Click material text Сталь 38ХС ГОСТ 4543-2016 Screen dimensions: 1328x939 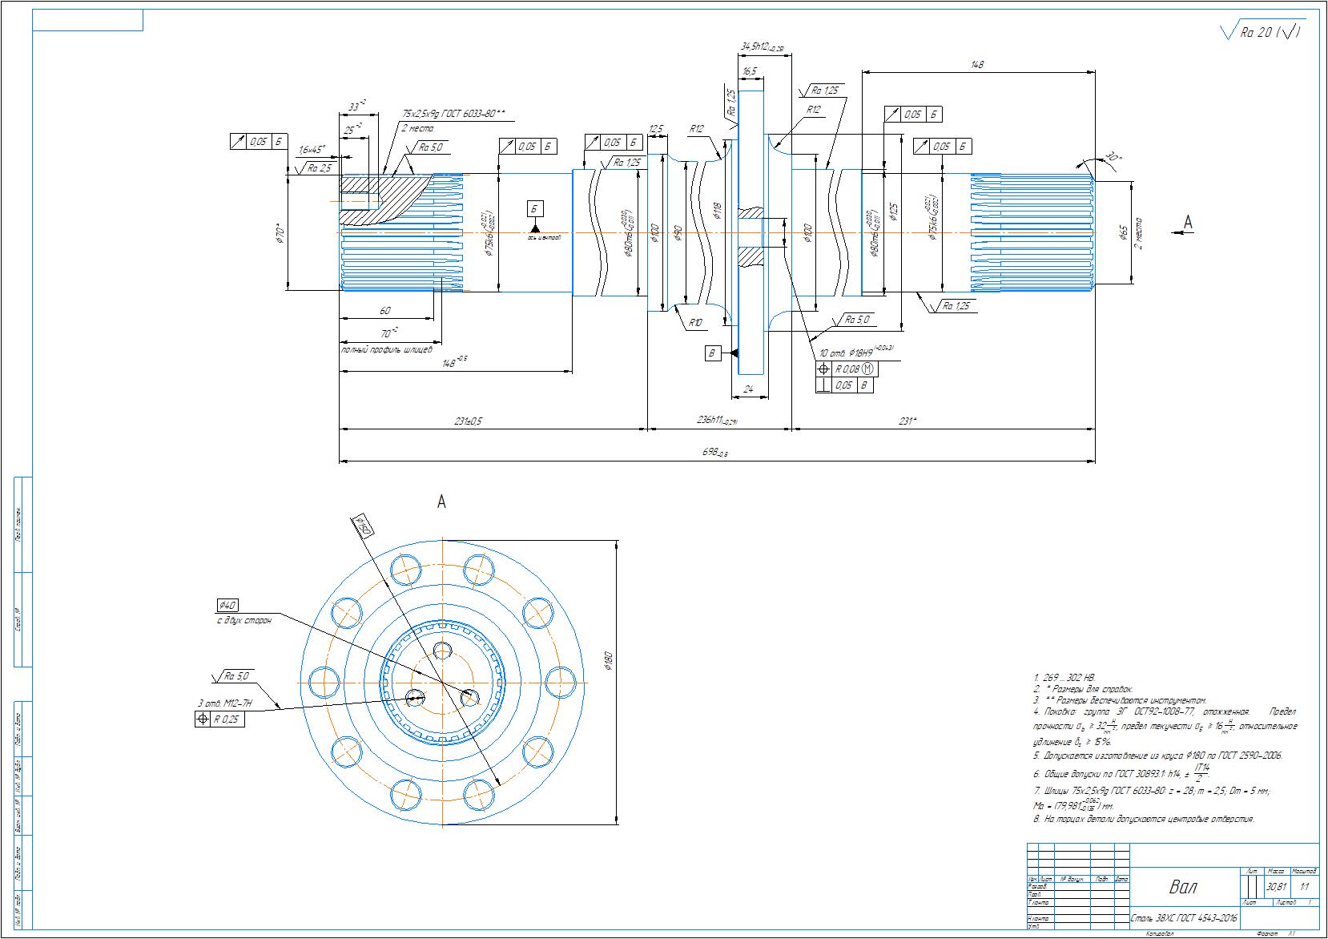[1184, 918]
